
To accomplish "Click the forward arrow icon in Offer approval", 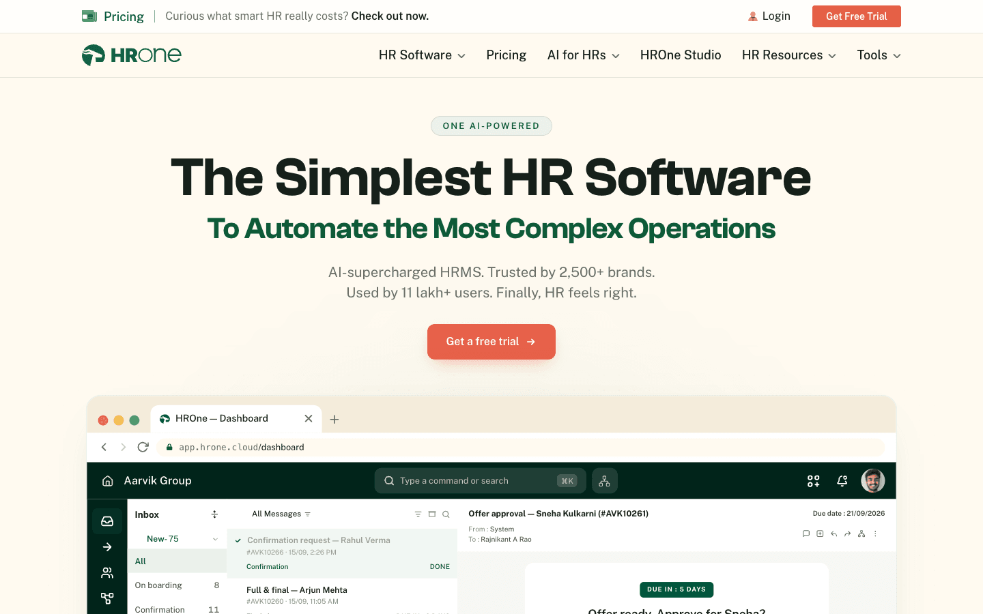I will coord(847,533).
